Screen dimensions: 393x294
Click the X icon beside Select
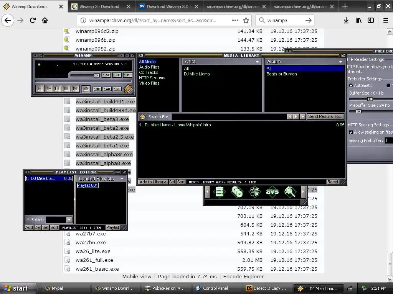pyautogui.click(x=28, y=219)
